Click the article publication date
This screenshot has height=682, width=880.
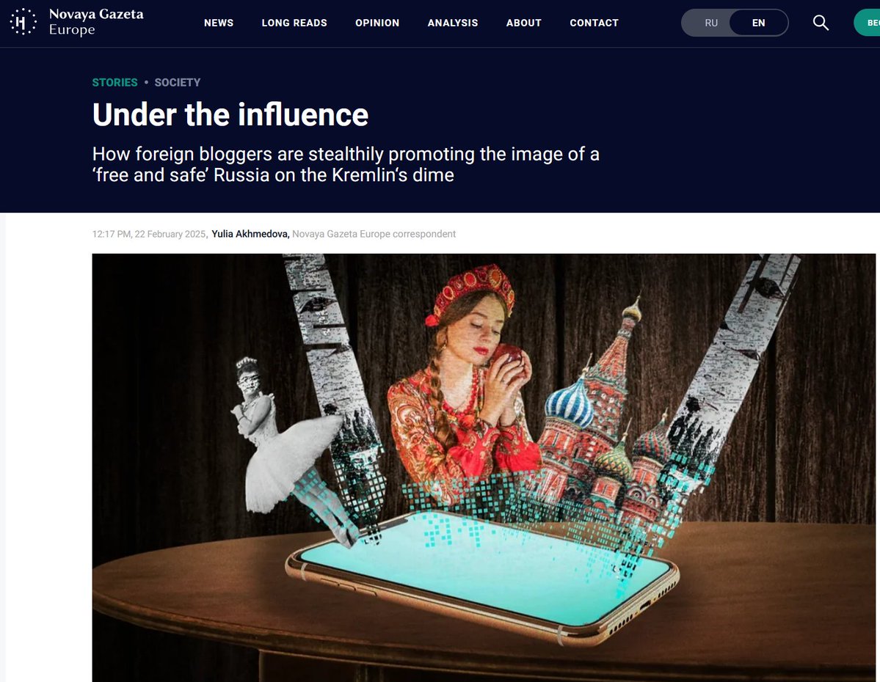click(x=149, y=234)
